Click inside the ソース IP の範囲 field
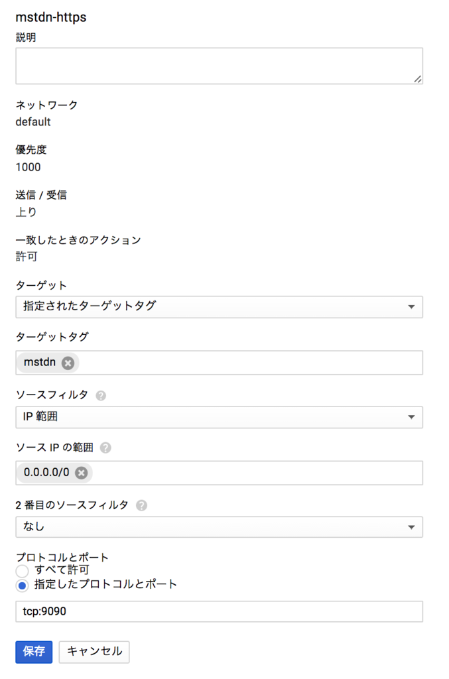The width and height of the screenshot is (449, 679). (259, 473)
